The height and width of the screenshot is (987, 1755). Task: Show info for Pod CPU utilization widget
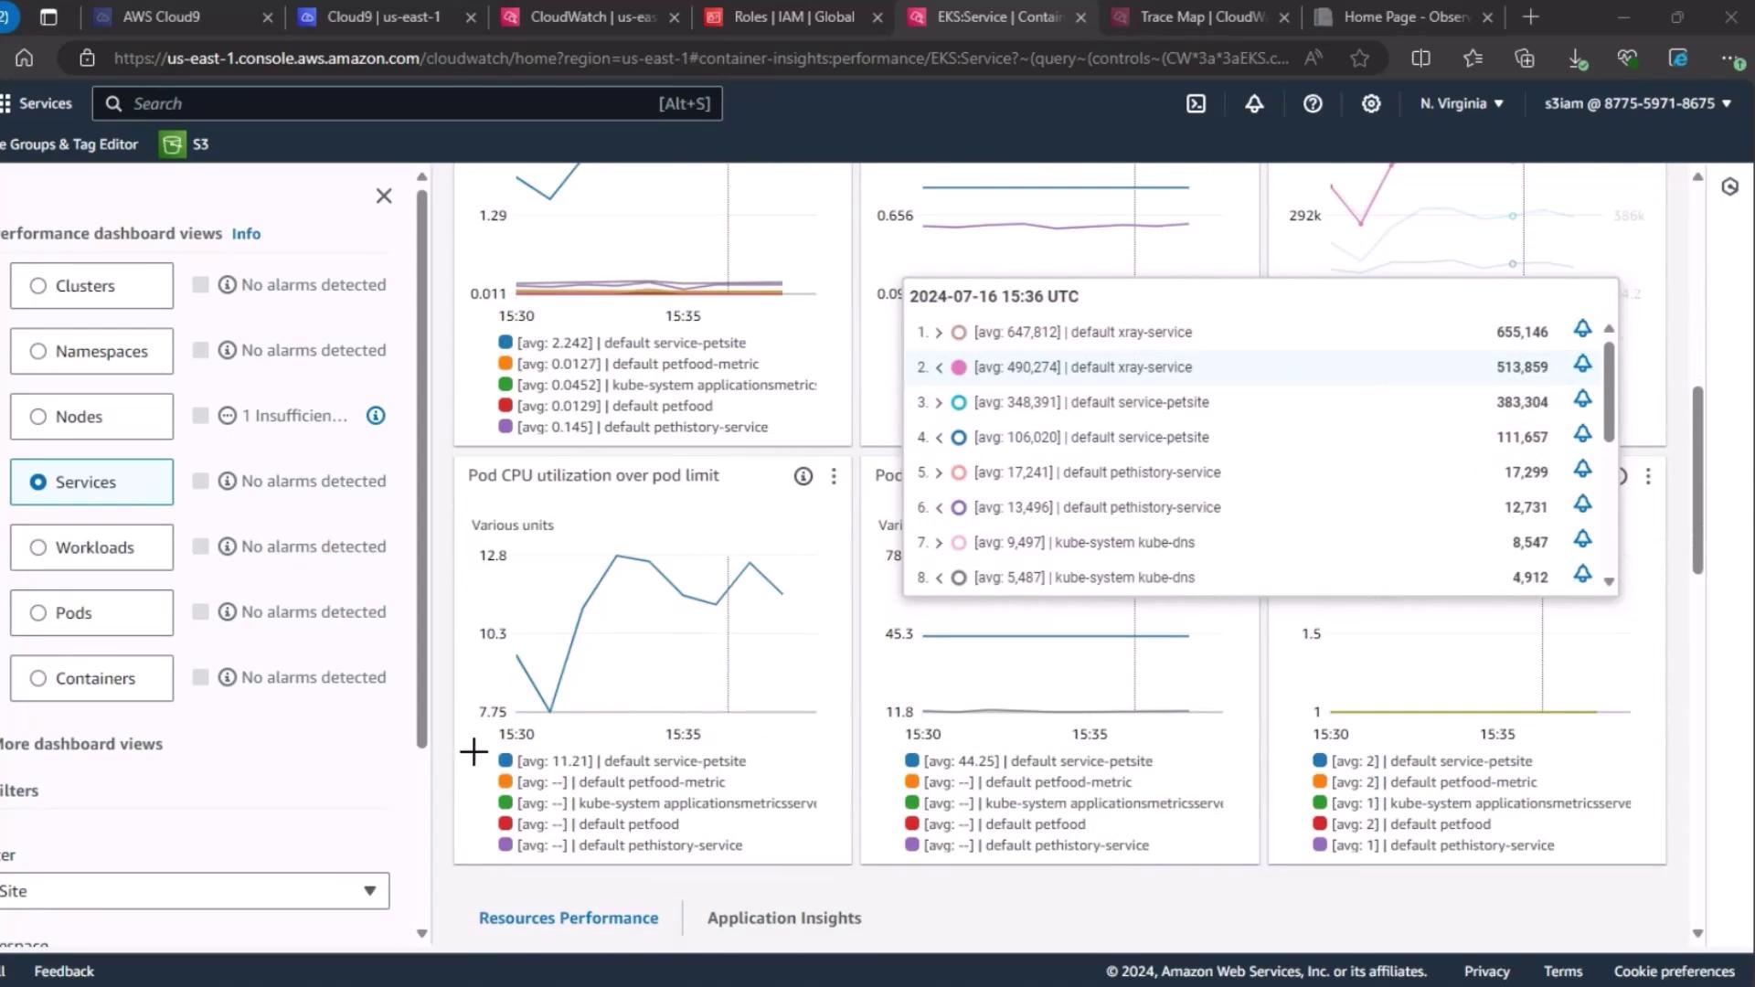coord(803,476)
